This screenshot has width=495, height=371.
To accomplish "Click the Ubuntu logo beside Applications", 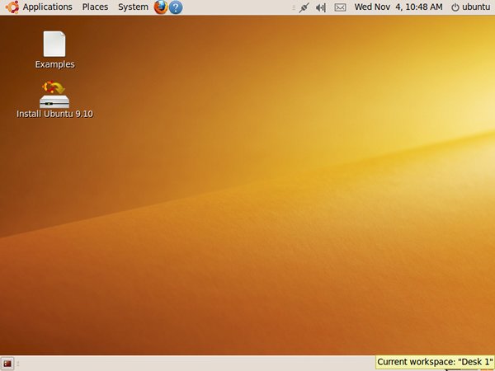I will tap(12, 7).
